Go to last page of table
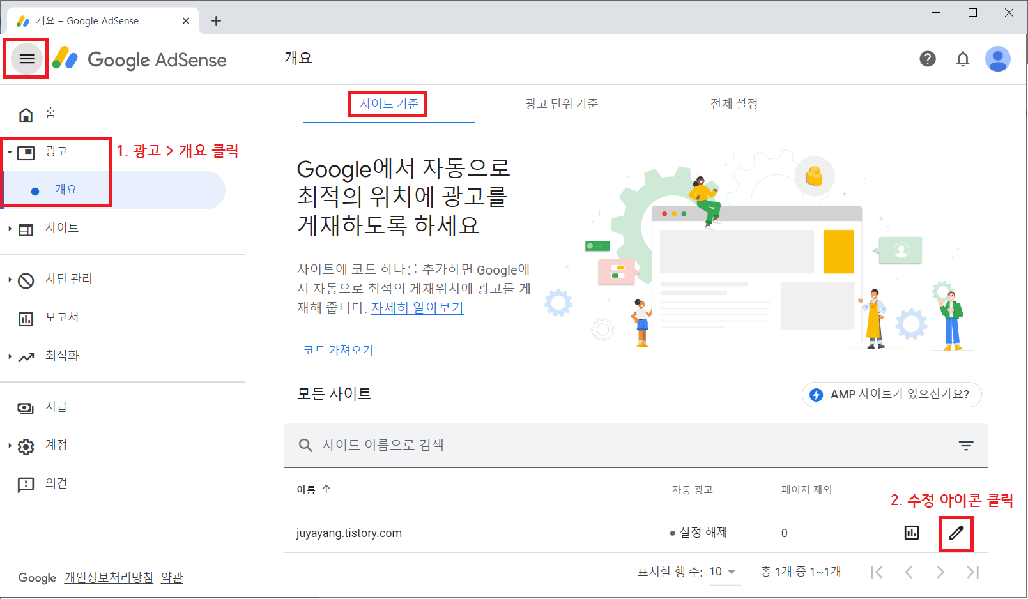This screenshot has height=599, width=1028. tap(972, 572)
